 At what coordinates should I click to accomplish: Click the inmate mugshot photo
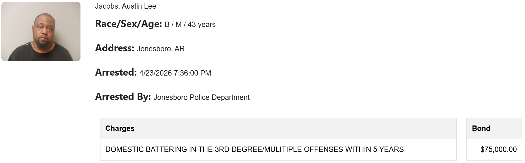pyautogui.click(x=41, y=32)
